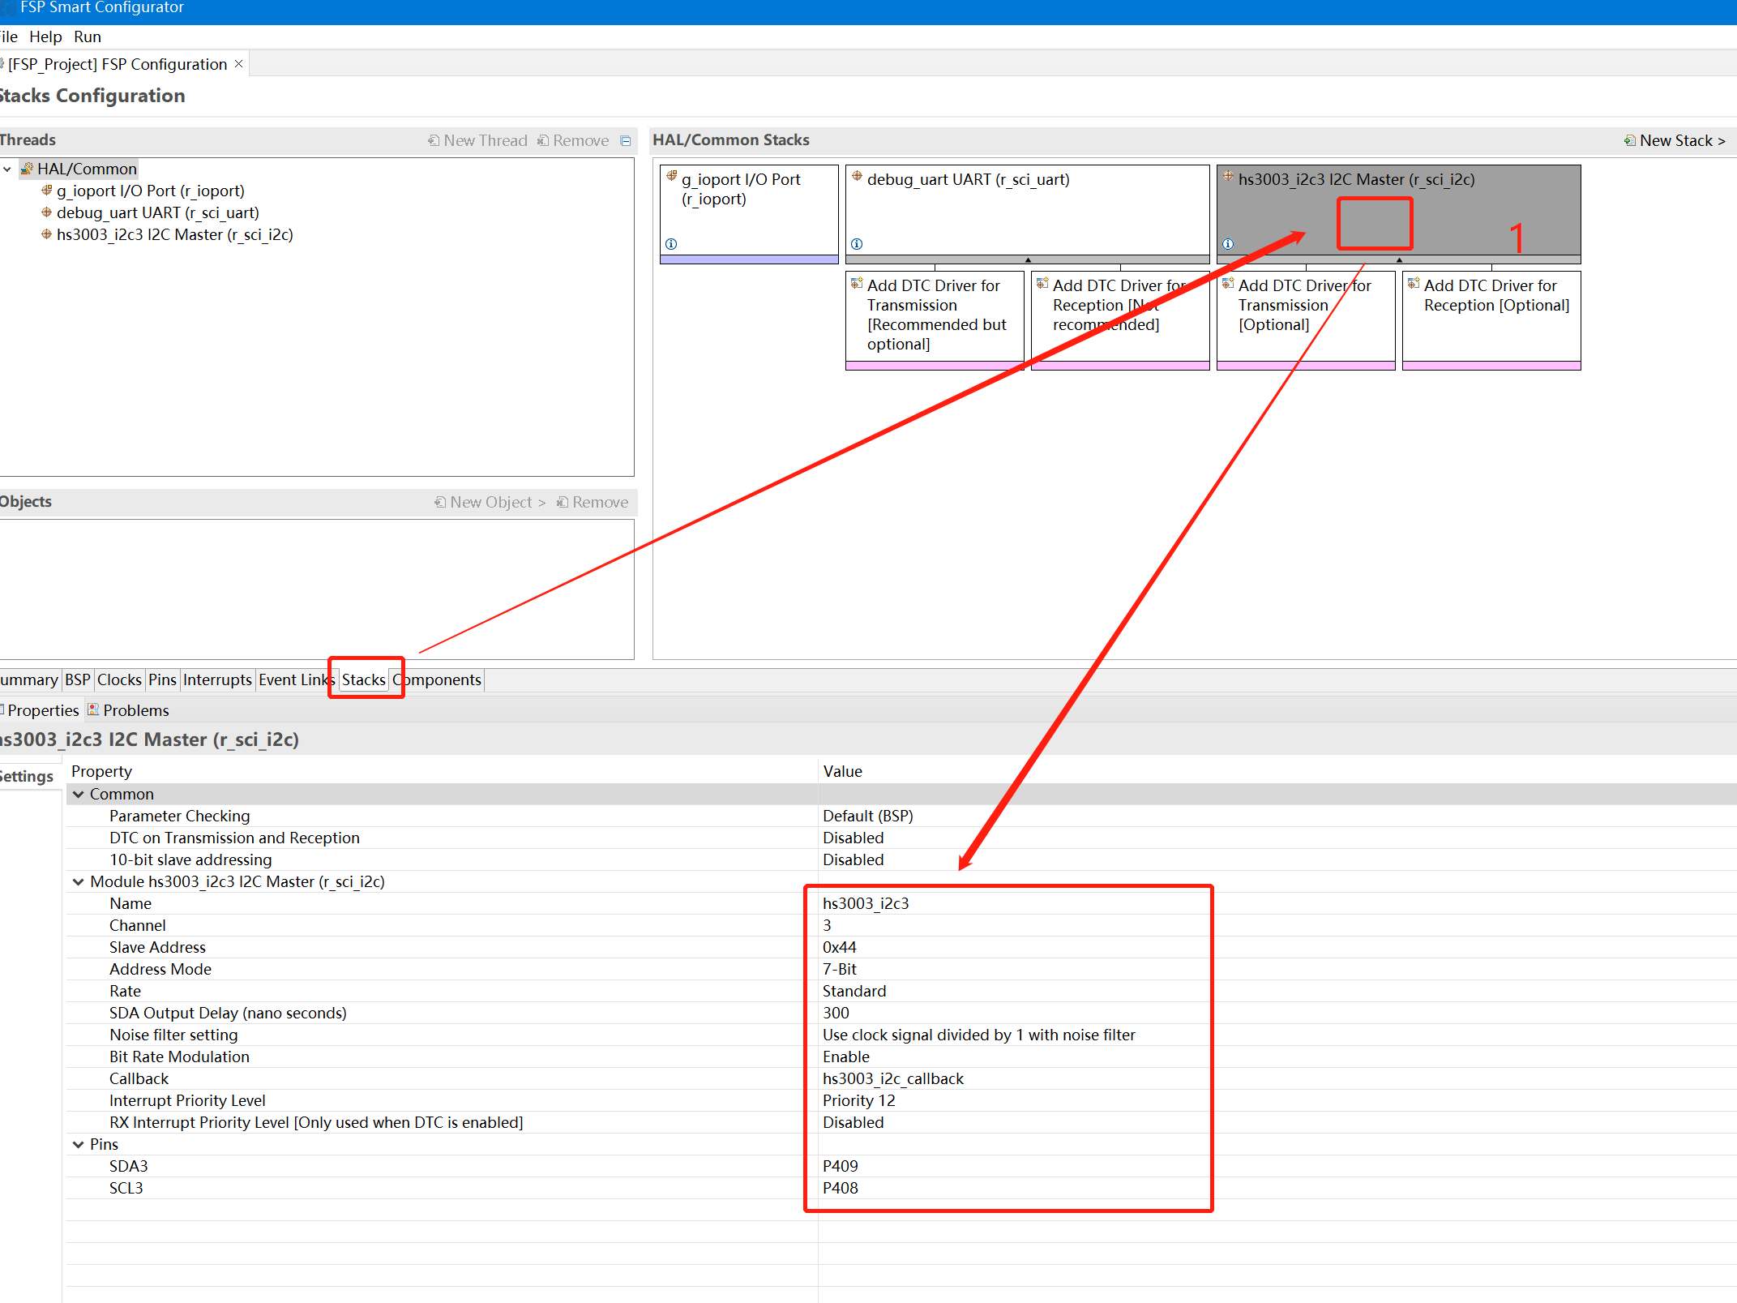The width and height of the screenshot is (1737, 1303).
Task: Change Interrupt Priority Level value Priority 12
Action: (x=859, y=1100)
